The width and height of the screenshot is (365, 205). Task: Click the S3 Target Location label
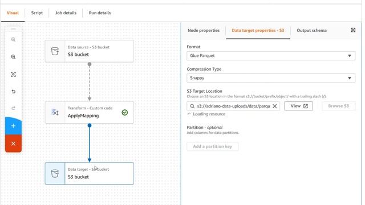(x=204, y=91)
